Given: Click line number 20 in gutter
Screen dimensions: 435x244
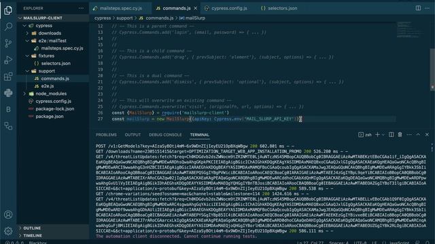Looking at the screenshot, I should click(x=100, y=75).
